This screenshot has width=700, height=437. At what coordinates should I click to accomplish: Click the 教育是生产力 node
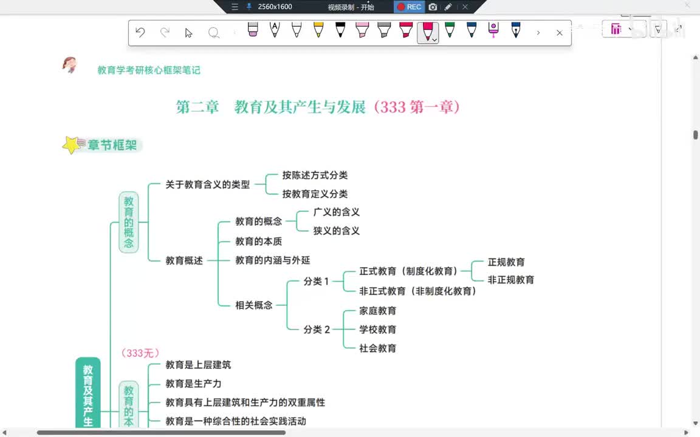click(193, 384)
